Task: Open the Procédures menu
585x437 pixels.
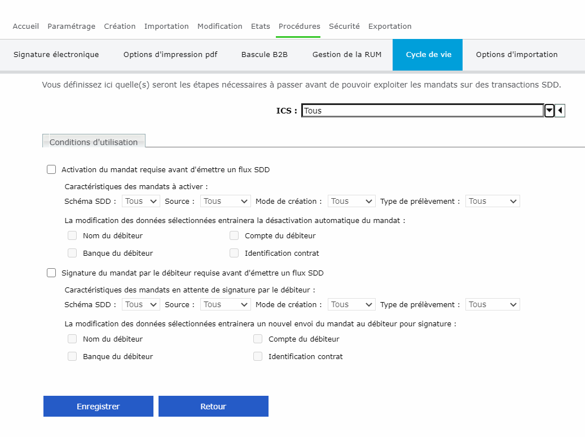Action: (299, 26)
